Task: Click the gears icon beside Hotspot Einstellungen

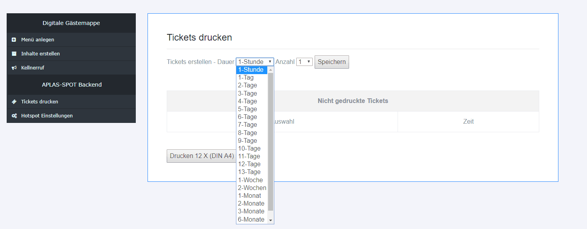Action: point(14,116)
